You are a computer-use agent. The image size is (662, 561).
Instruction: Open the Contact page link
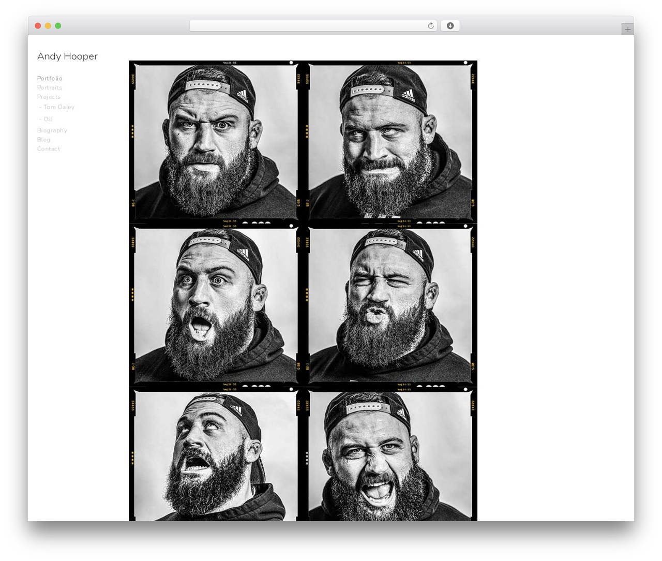[x=49, y=149]
